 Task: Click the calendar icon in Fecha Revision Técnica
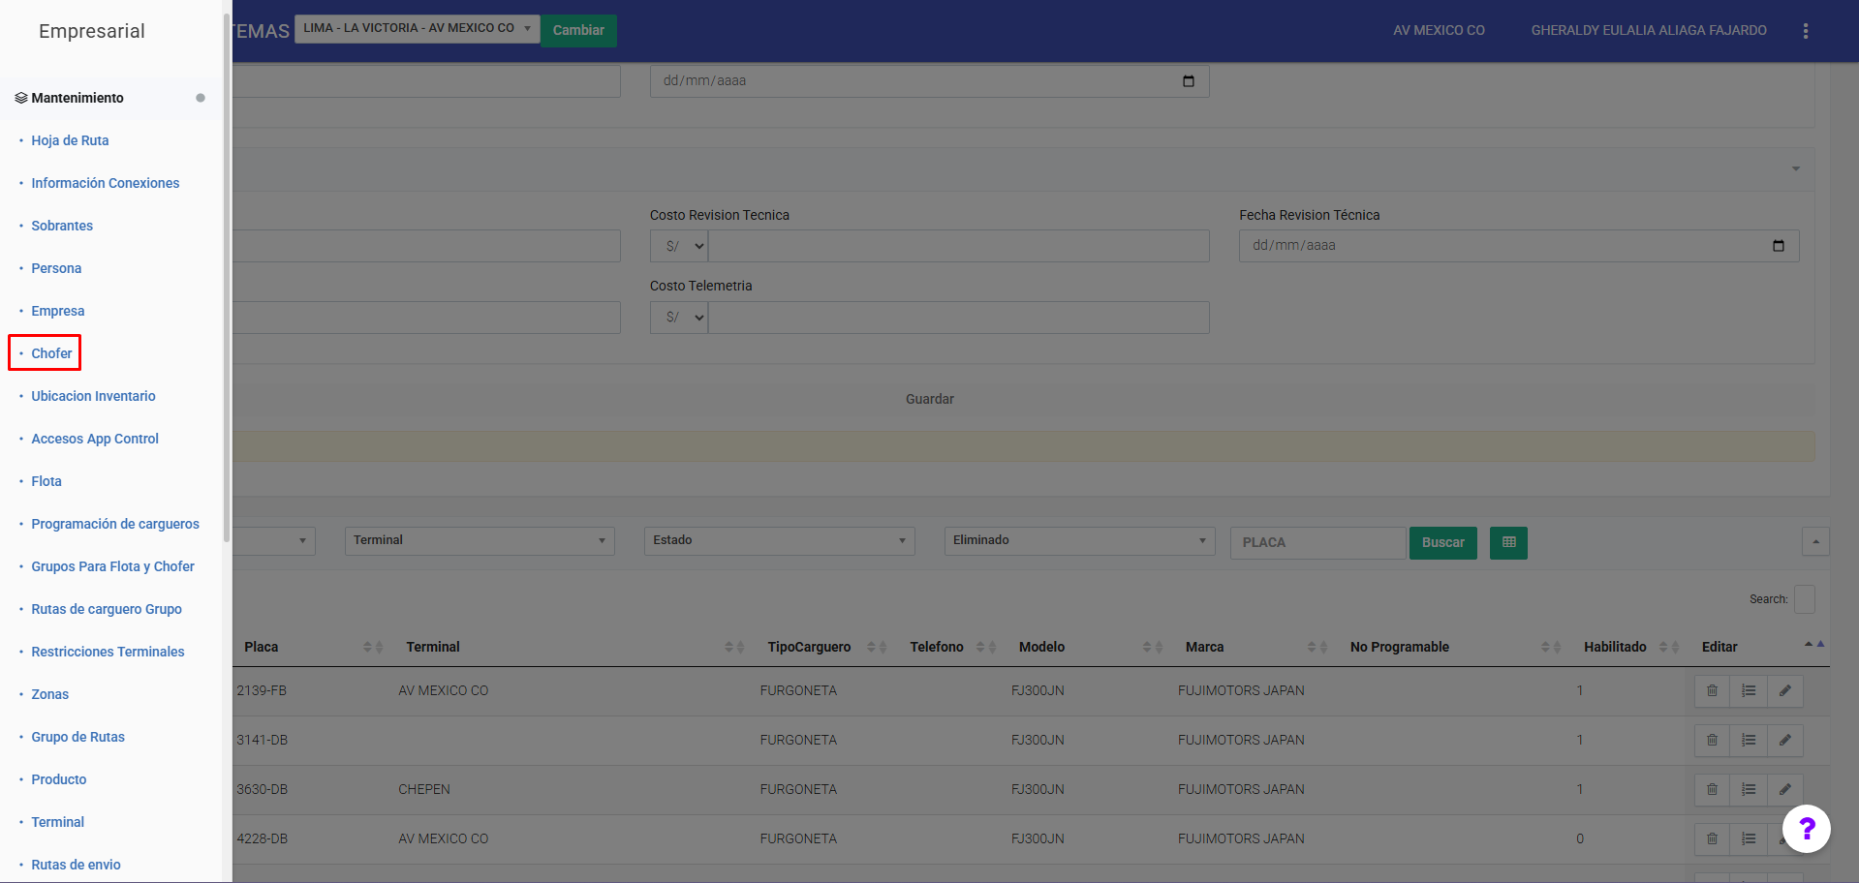coord(1778,246)
